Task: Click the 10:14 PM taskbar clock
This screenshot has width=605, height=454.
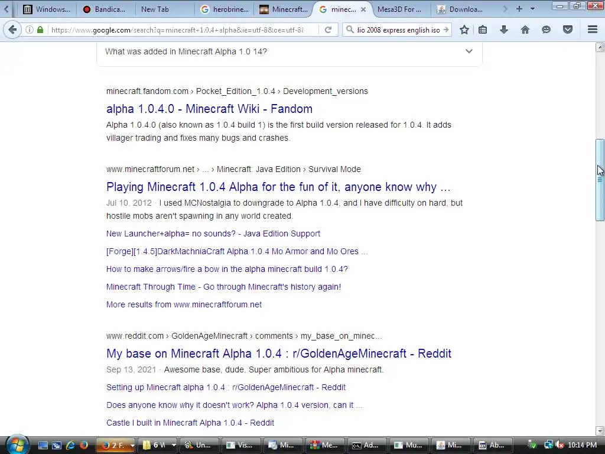Action: (x=582, y=445)
